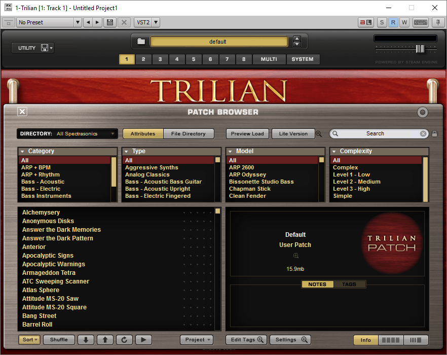447x355 pixels.
Task: Click the round refresh button in Patch Browser header
Action: coord(423,112)
